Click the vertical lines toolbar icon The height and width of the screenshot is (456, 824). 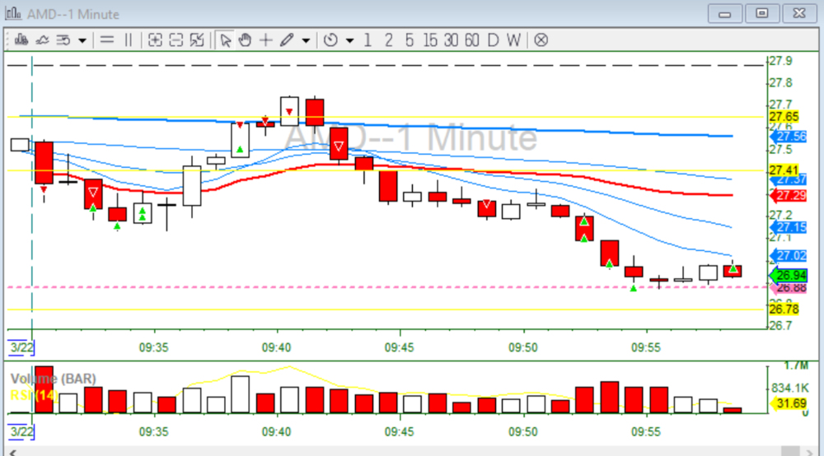(x=128, y=40)
